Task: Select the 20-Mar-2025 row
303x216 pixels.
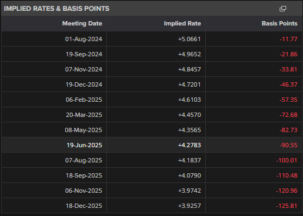Action: [151, 115]
